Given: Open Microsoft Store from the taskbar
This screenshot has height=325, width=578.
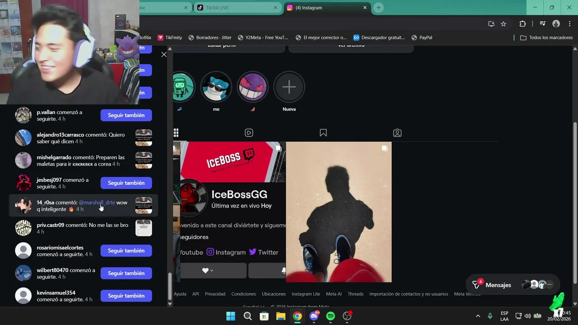Looking at the screenshot, I should (x=264, y=316).
